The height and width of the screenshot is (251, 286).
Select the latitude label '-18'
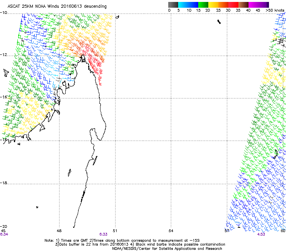pos(3,183)
